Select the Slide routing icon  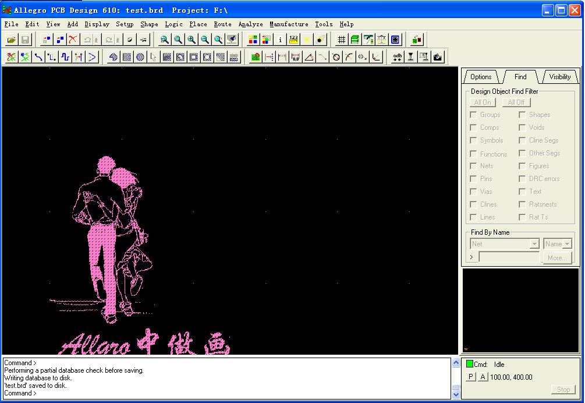click(x=52, y=57)
